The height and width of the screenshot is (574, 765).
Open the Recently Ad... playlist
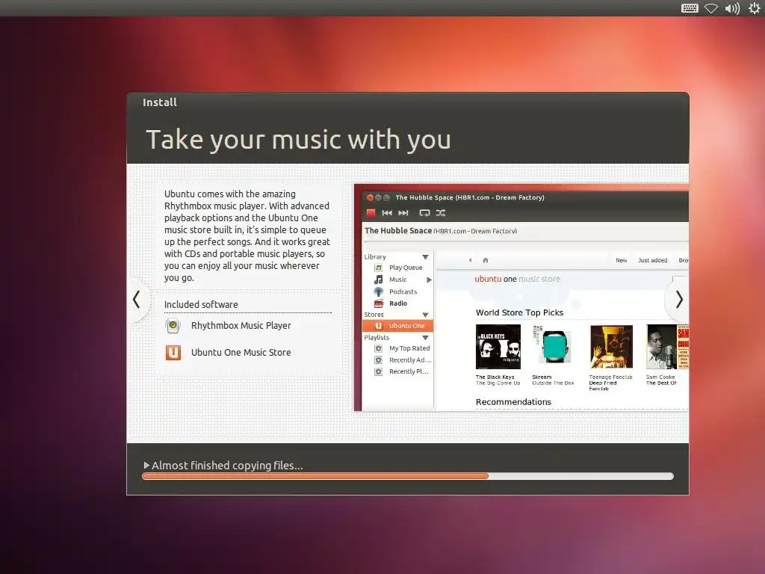410,359
